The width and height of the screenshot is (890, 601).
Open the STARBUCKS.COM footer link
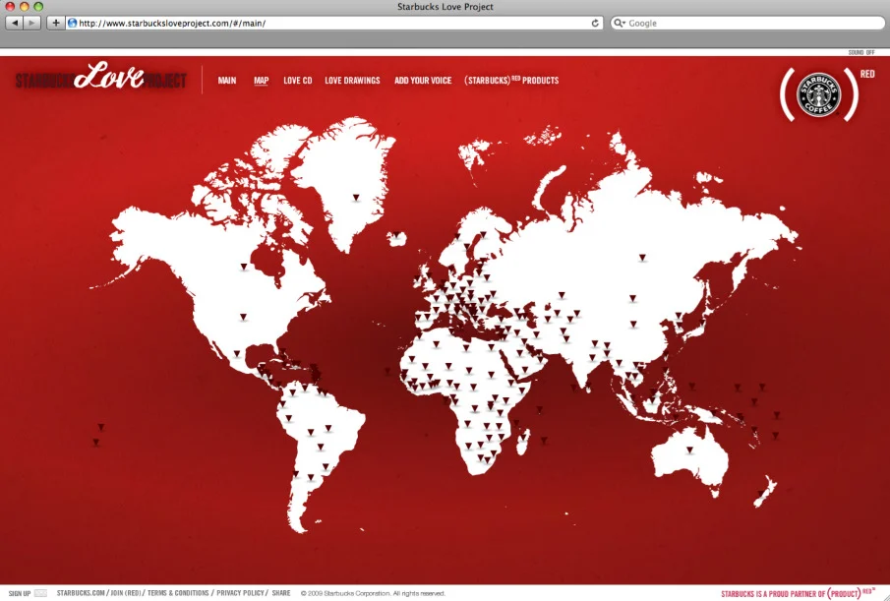[x=81, y=593]
